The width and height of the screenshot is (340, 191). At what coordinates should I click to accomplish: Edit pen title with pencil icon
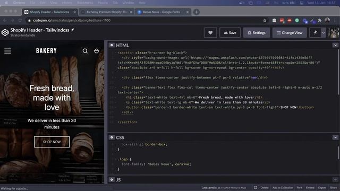pyautogui.click(x=72, y=30)
